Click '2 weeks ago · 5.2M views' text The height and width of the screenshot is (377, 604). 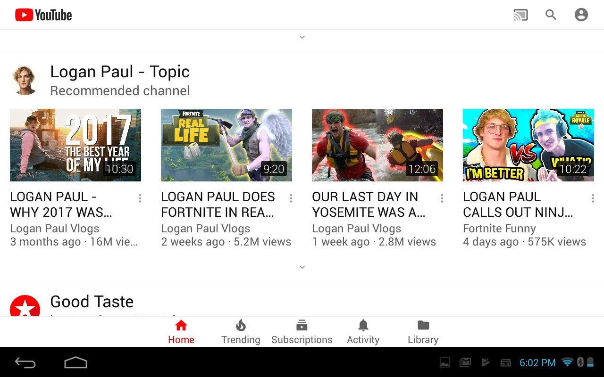(x=226, y=242)
